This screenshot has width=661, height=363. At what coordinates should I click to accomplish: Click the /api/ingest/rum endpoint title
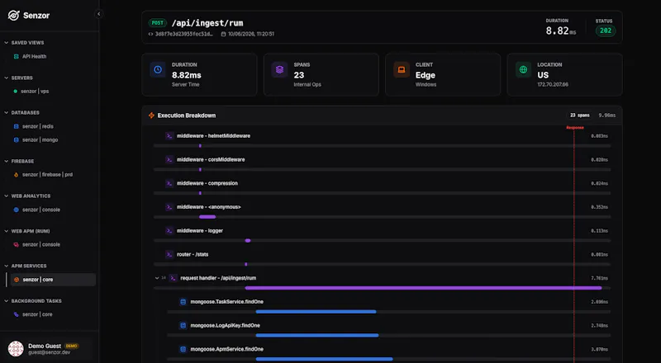click(x=207, y=23)
